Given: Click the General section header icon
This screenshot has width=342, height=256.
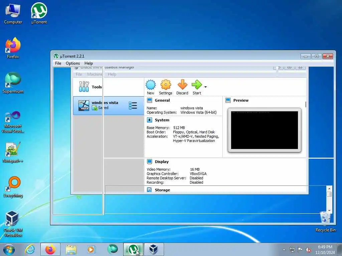Looking at the screenshot, I should [x=149, y=100].
